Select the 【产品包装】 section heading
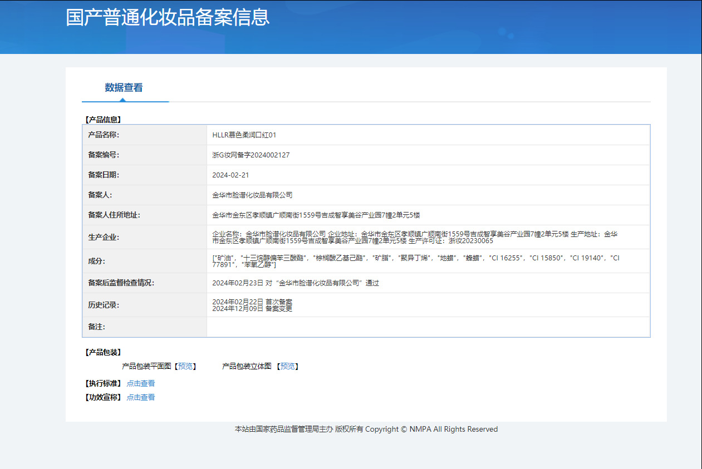This screenshot has width=702, height=469. point(103,352)
